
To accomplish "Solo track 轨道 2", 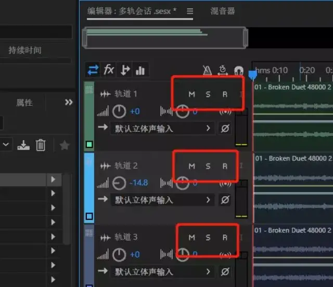I will coord(208,166).
